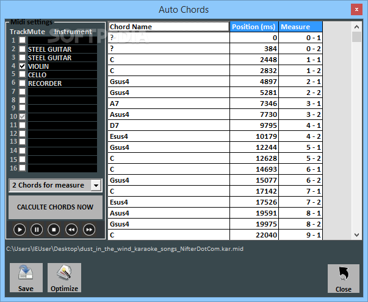Click position cell 14693
The height and width of the screenshot is (302, 368).
click(254, 169)
